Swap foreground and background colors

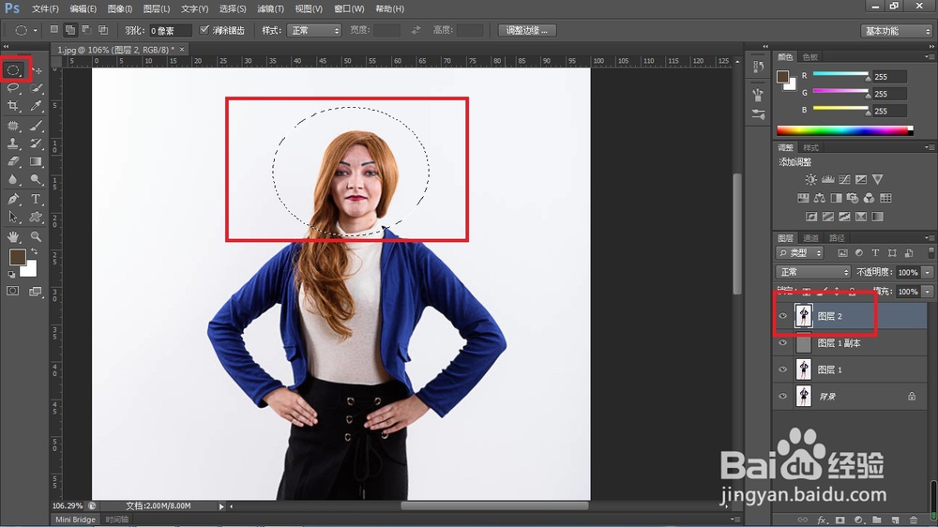pos(34,251)
